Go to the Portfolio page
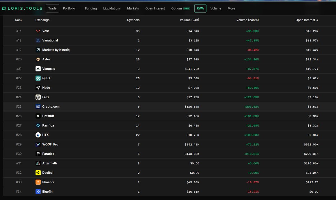 point(69,8)
